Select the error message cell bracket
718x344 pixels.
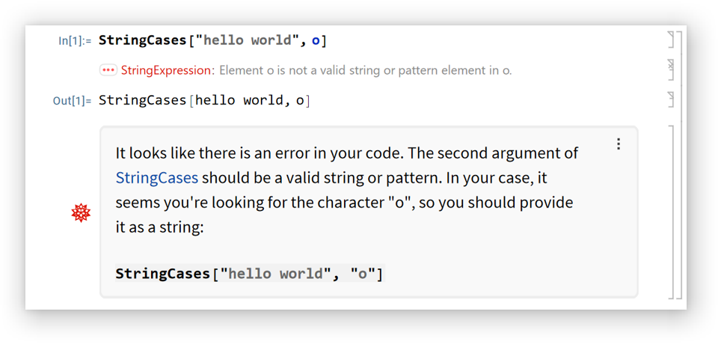tap(671, 70)
